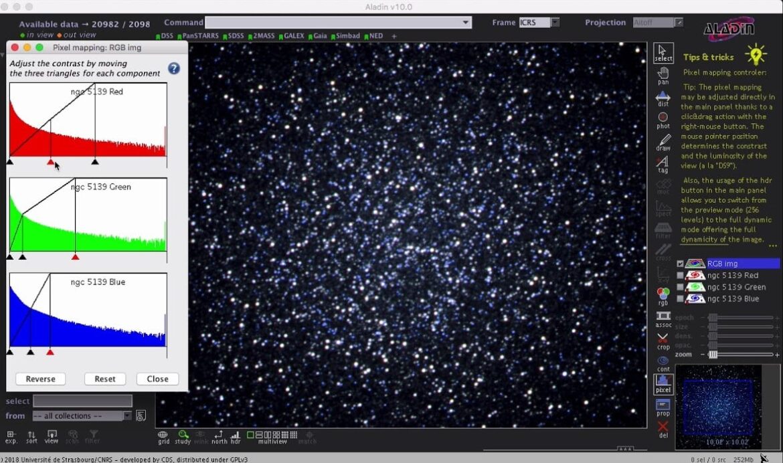This screenshot has width=783, height=463.
Task: Open the rgb composition tool
Action: (x=663, y=294)
